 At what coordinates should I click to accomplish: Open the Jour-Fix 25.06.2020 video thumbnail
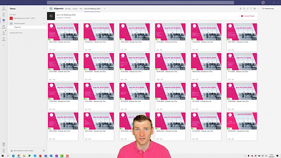[206, 32]
